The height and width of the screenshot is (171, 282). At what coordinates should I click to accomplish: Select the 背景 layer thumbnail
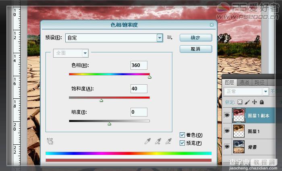[239, 147]
